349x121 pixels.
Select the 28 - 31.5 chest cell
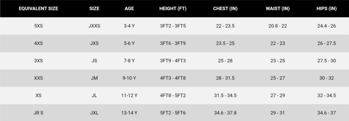225,78
